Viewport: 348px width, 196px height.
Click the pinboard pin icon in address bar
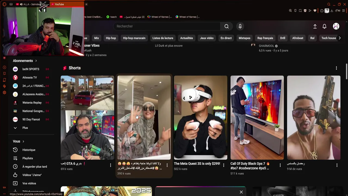(295, 11)
